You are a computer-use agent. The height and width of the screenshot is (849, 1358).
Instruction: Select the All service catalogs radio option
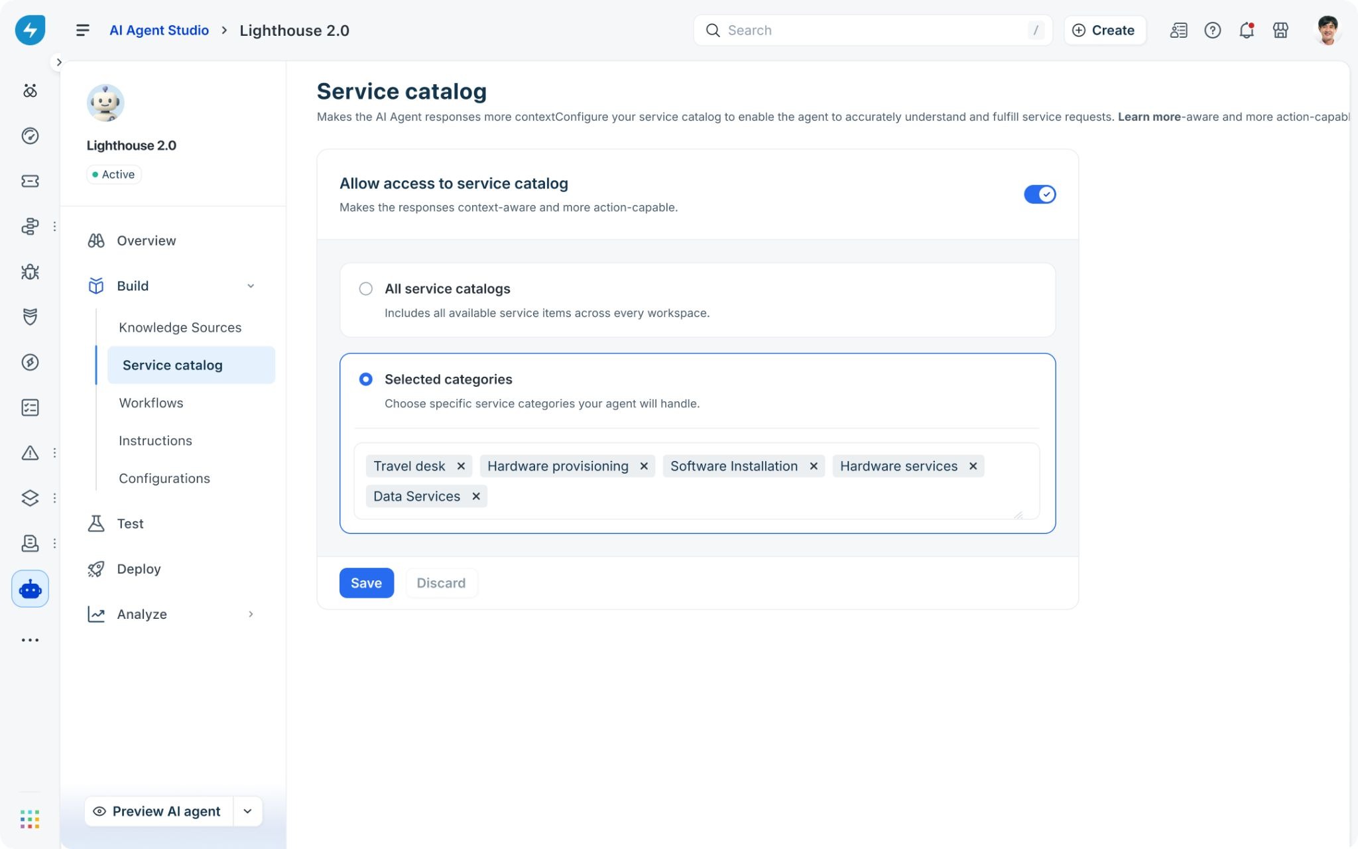point(365,289)
